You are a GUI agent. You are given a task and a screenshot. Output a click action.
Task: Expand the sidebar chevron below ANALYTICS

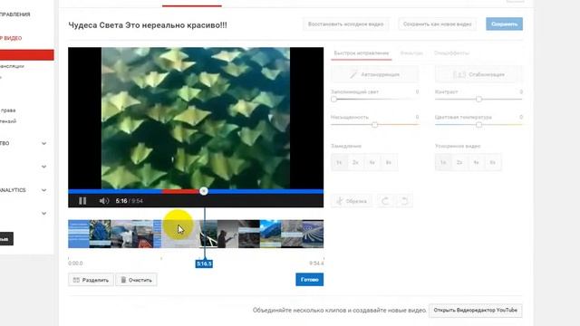click(44, 214)
